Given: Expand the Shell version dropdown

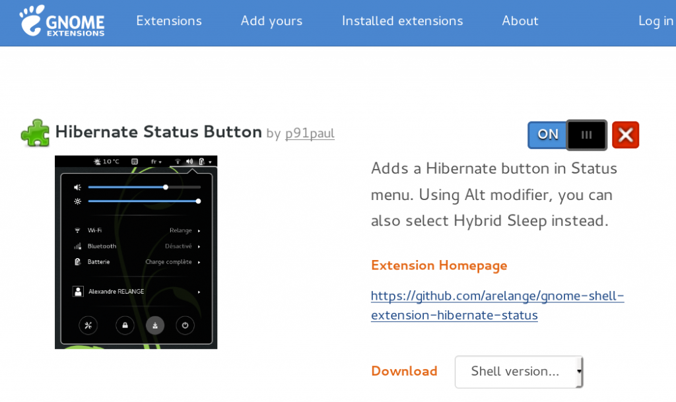Looking at the screenshot, I should [519, 372].
